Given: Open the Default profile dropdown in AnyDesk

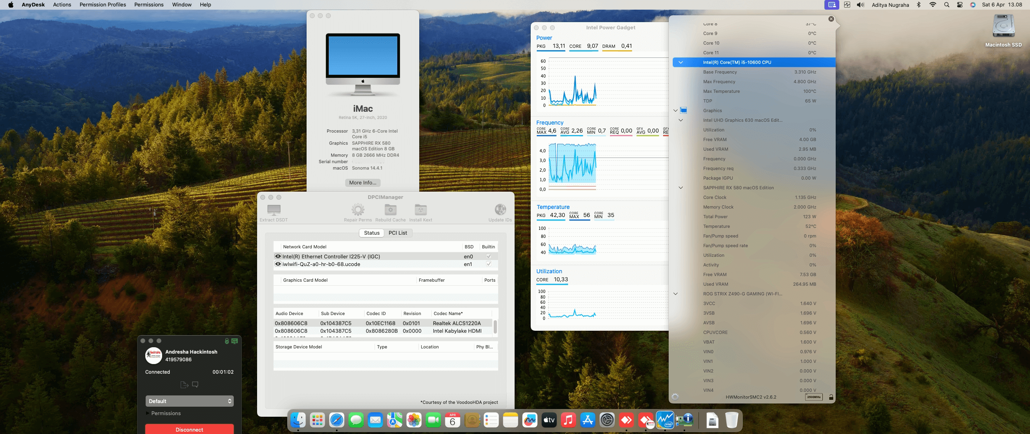Looking at the screenshot, I should 189,401.
